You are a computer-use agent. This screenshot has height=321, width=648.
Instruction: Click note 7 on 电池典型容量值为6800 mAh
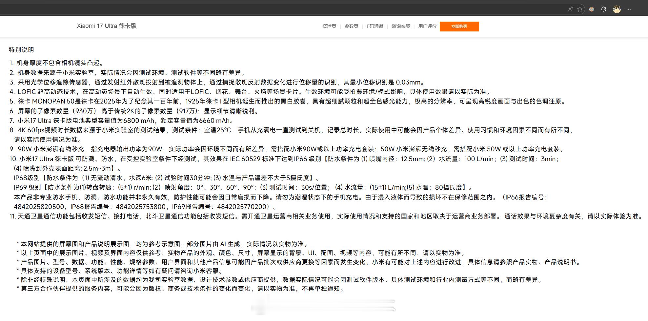coord(122,121)
